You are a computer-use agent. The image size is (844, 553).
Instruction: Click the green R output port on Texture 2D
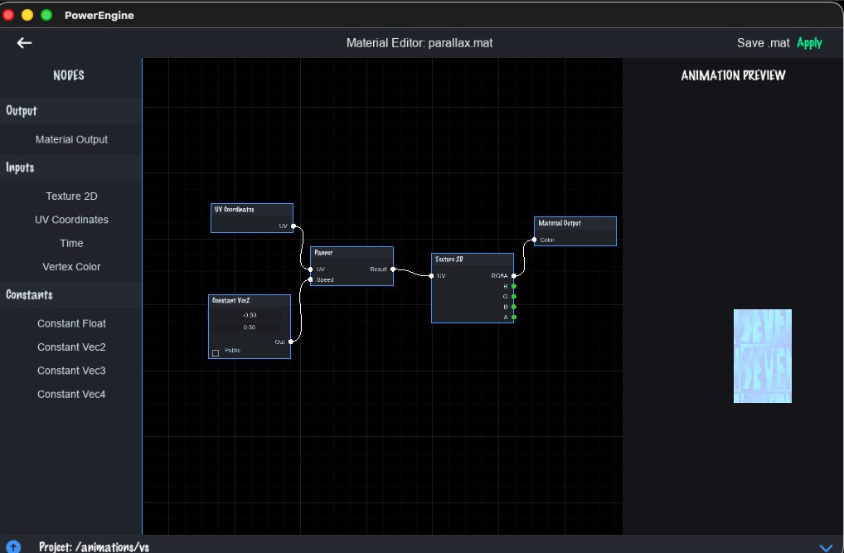pos(514,287)
